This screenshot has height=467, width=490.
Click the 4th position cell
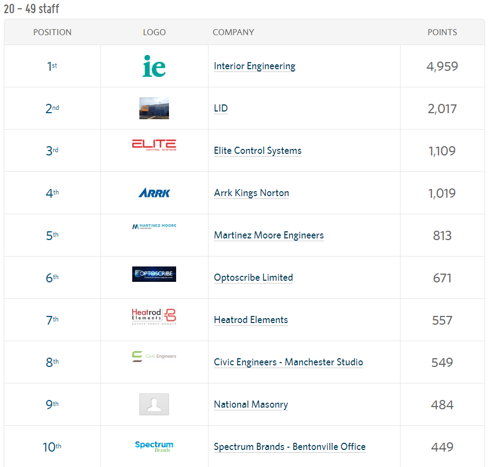(52, 193)
